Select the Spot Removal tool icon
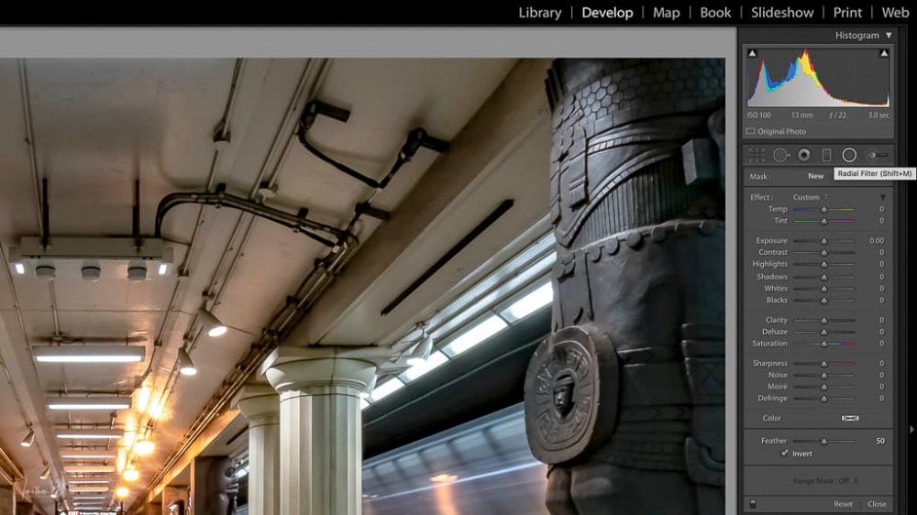The width and height of the screenshot is (917, 515). click(781, 155)
